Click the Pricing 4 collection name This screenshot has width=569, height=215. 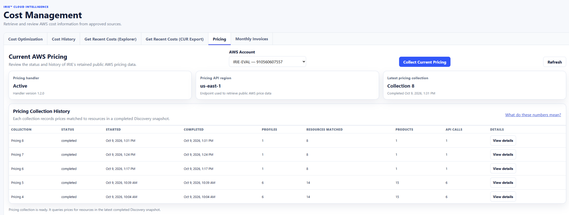tap(17, 197)
